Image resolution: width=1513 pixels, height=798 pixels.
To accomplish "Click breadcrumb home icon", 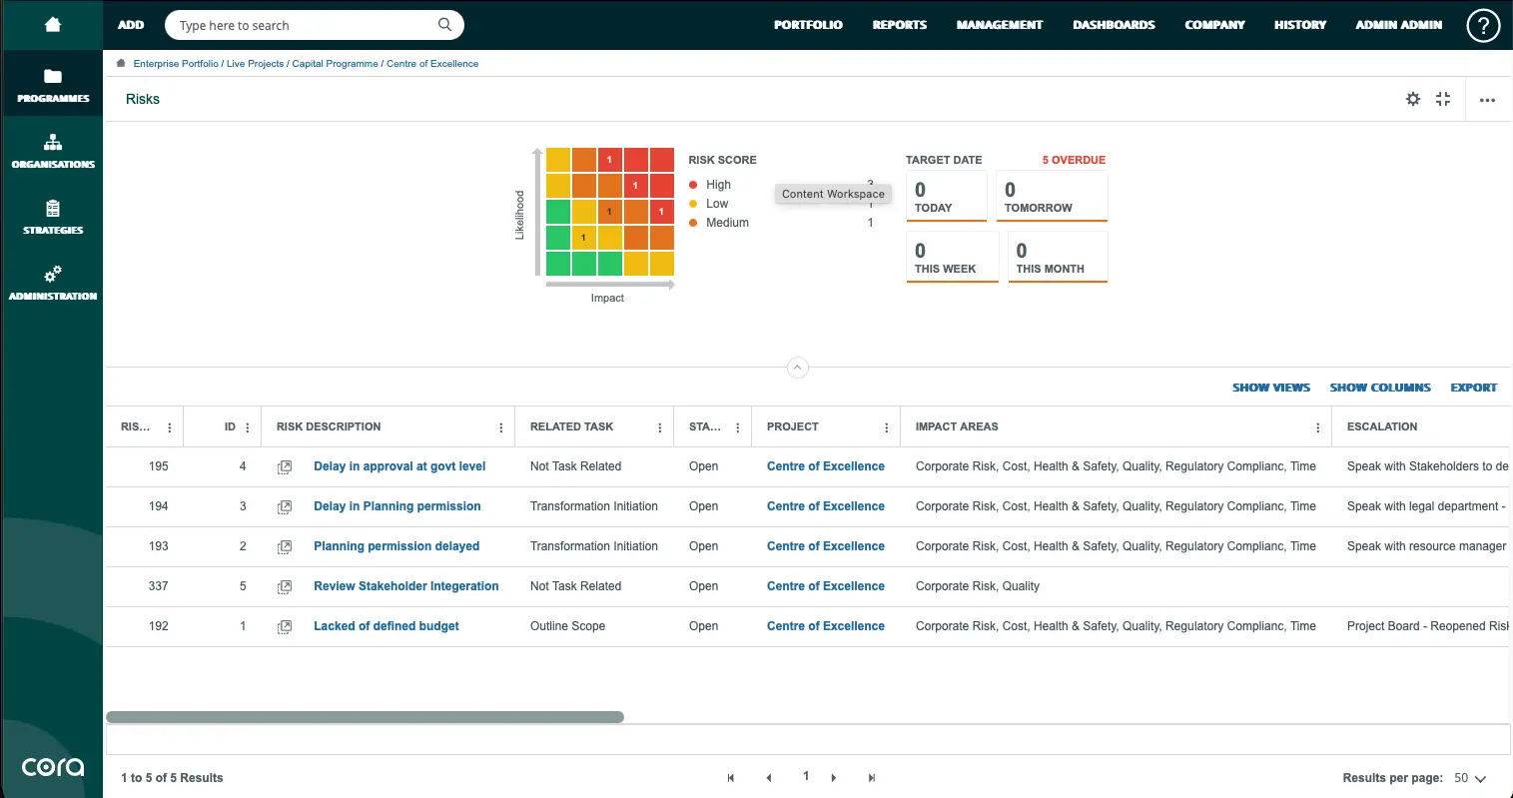I will 121,63.
